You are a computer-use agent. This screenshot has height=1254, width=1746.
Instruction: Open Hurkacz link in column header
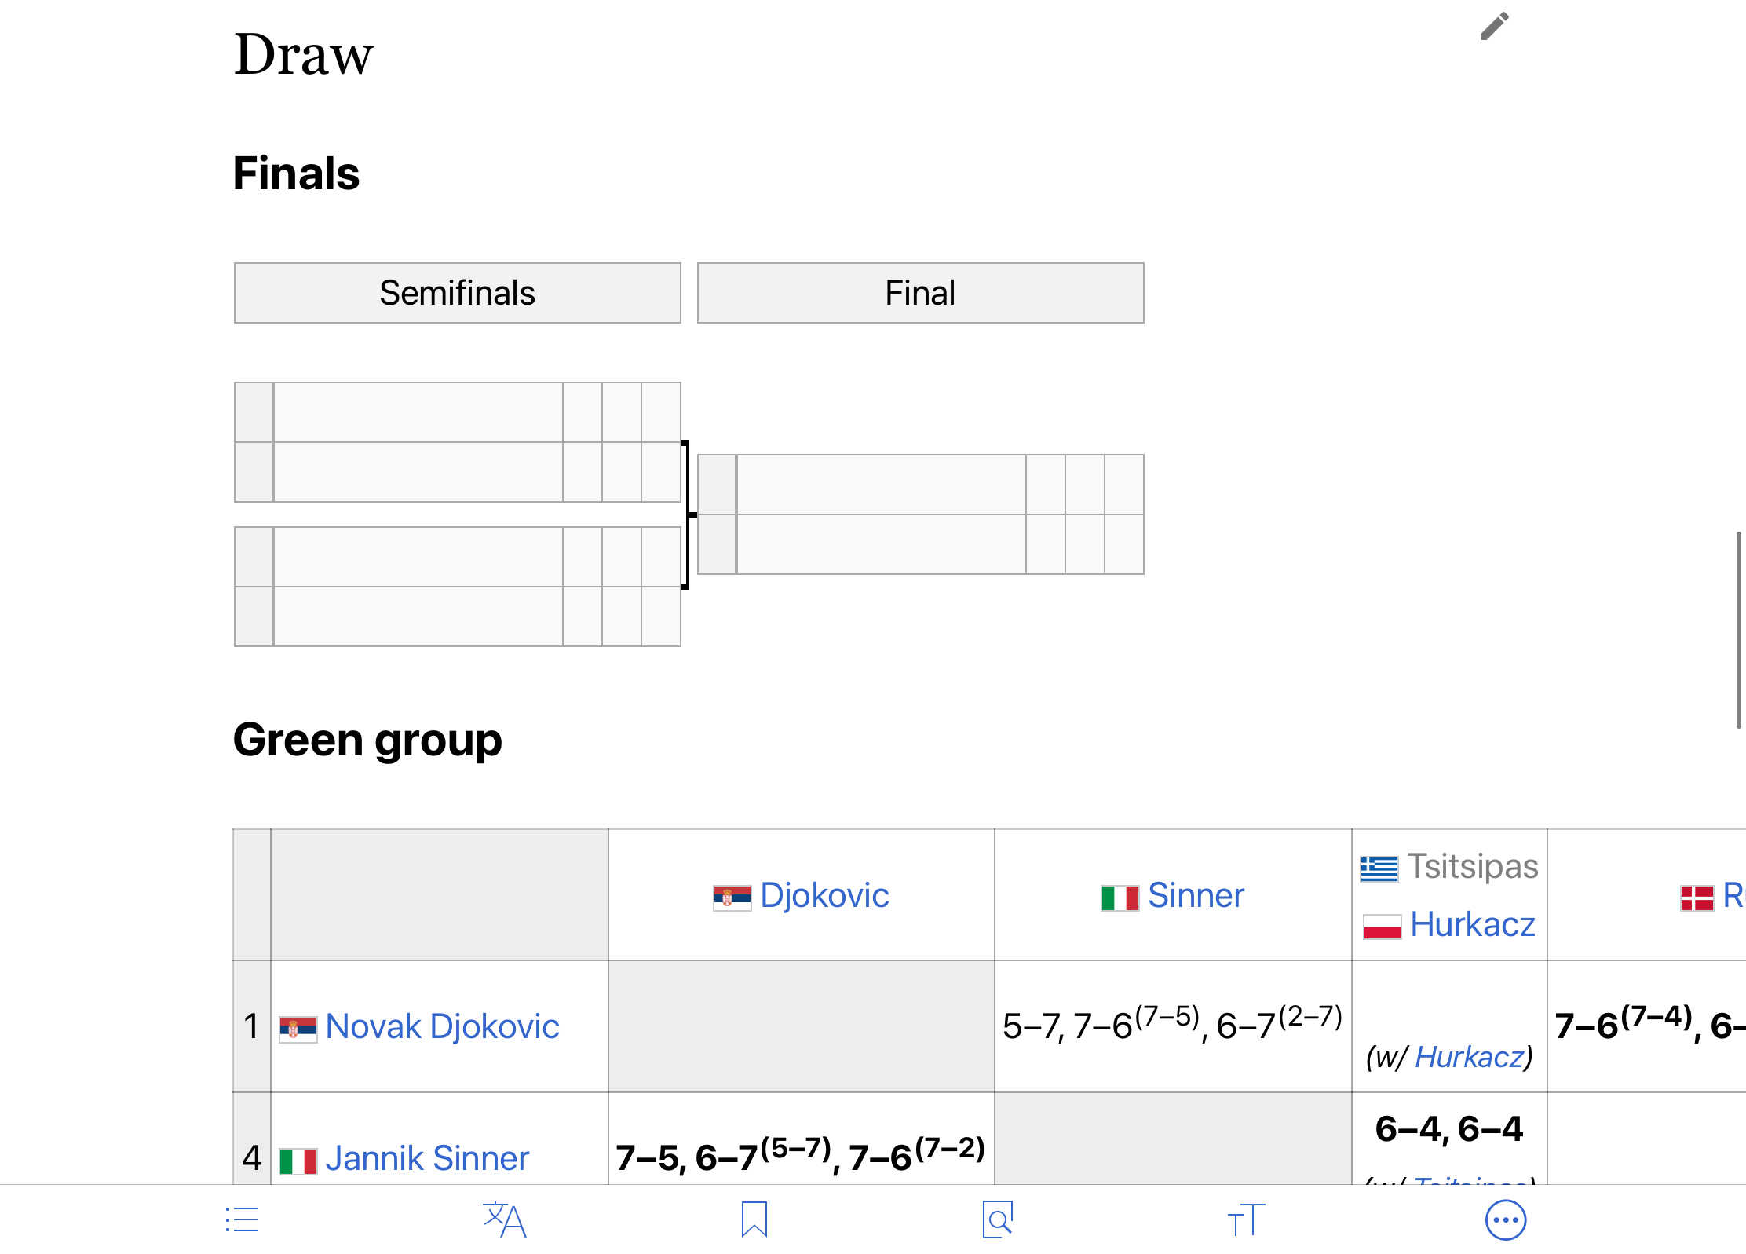pos(1473,924)
